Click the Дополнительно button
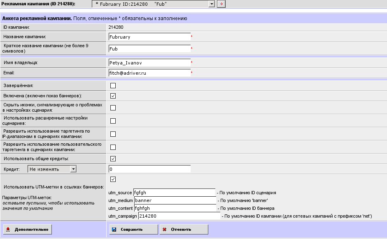 point(28,230)
